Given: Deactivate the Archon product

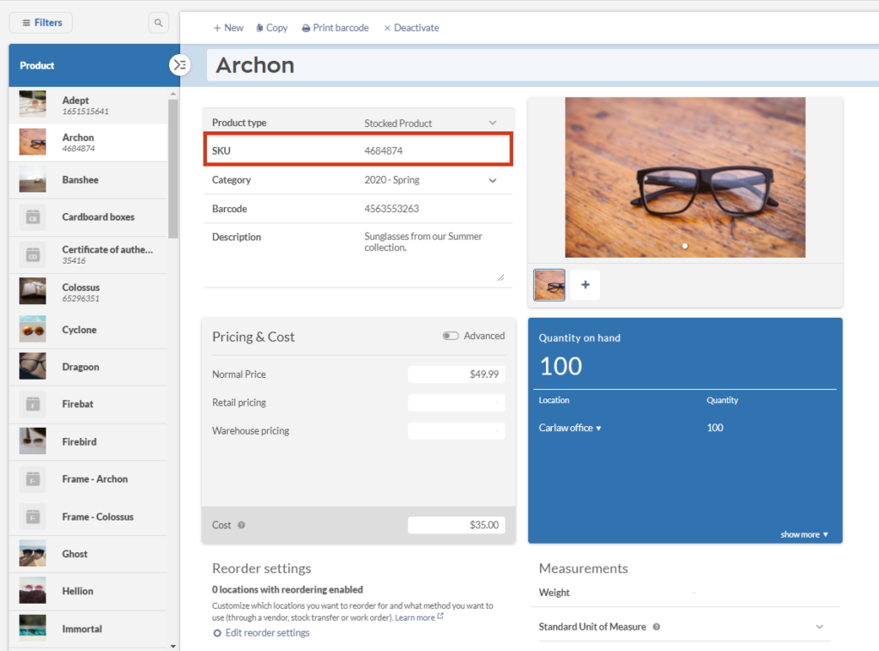Looking at the screenshot, I should 410,27.
